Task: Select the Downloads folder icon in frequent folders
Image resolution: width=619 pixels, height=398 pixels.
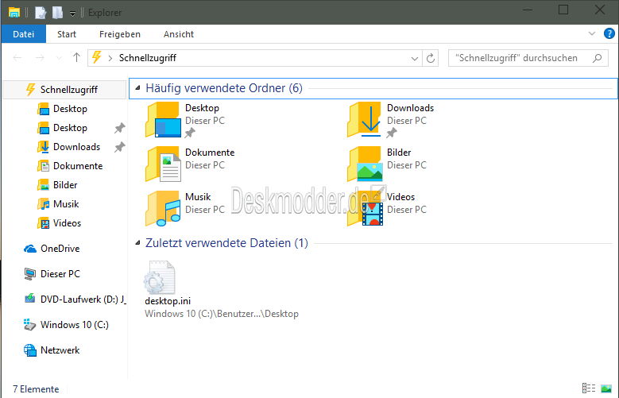Action: [x=365, y=120]
